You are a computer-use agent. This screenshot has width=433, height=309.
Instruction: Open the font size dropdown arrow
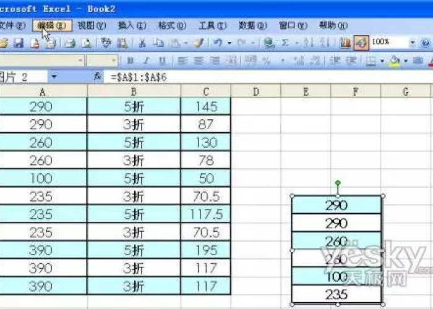(114, 61)
